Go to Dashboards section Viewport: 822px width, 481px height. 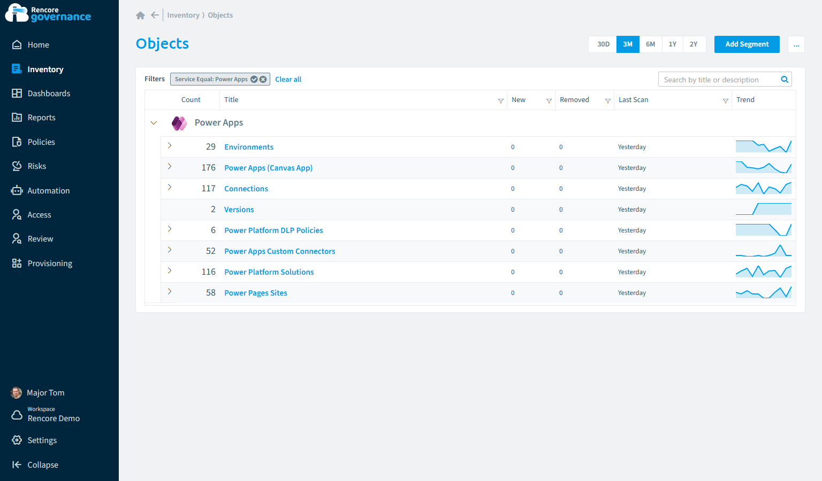click(x=49, y=94)
